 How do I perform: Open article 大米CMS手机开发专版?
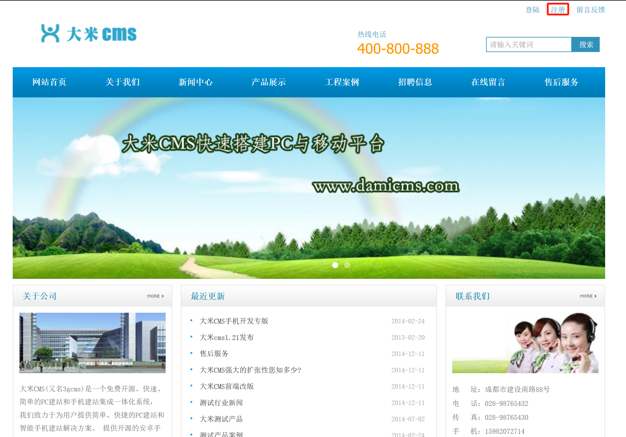234,321
